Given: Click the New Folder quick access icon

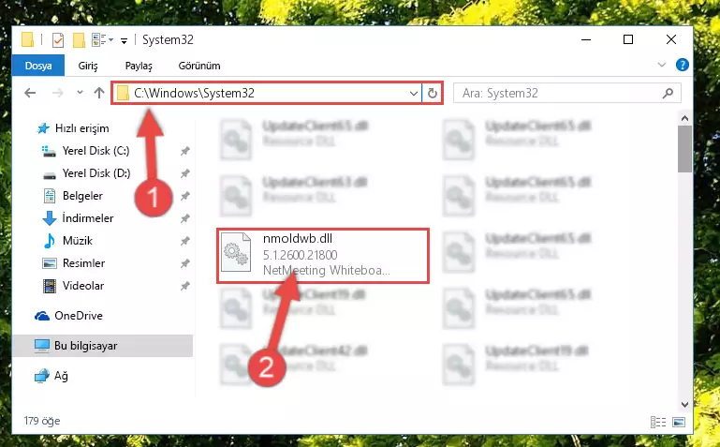Looking at the screenshot, I should 79,40.
